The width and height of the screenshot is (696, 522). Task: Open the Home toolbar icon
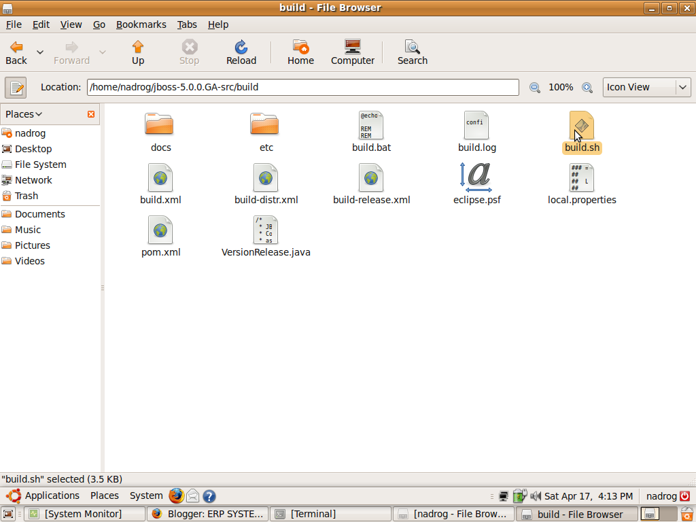(x=300, y=52)
